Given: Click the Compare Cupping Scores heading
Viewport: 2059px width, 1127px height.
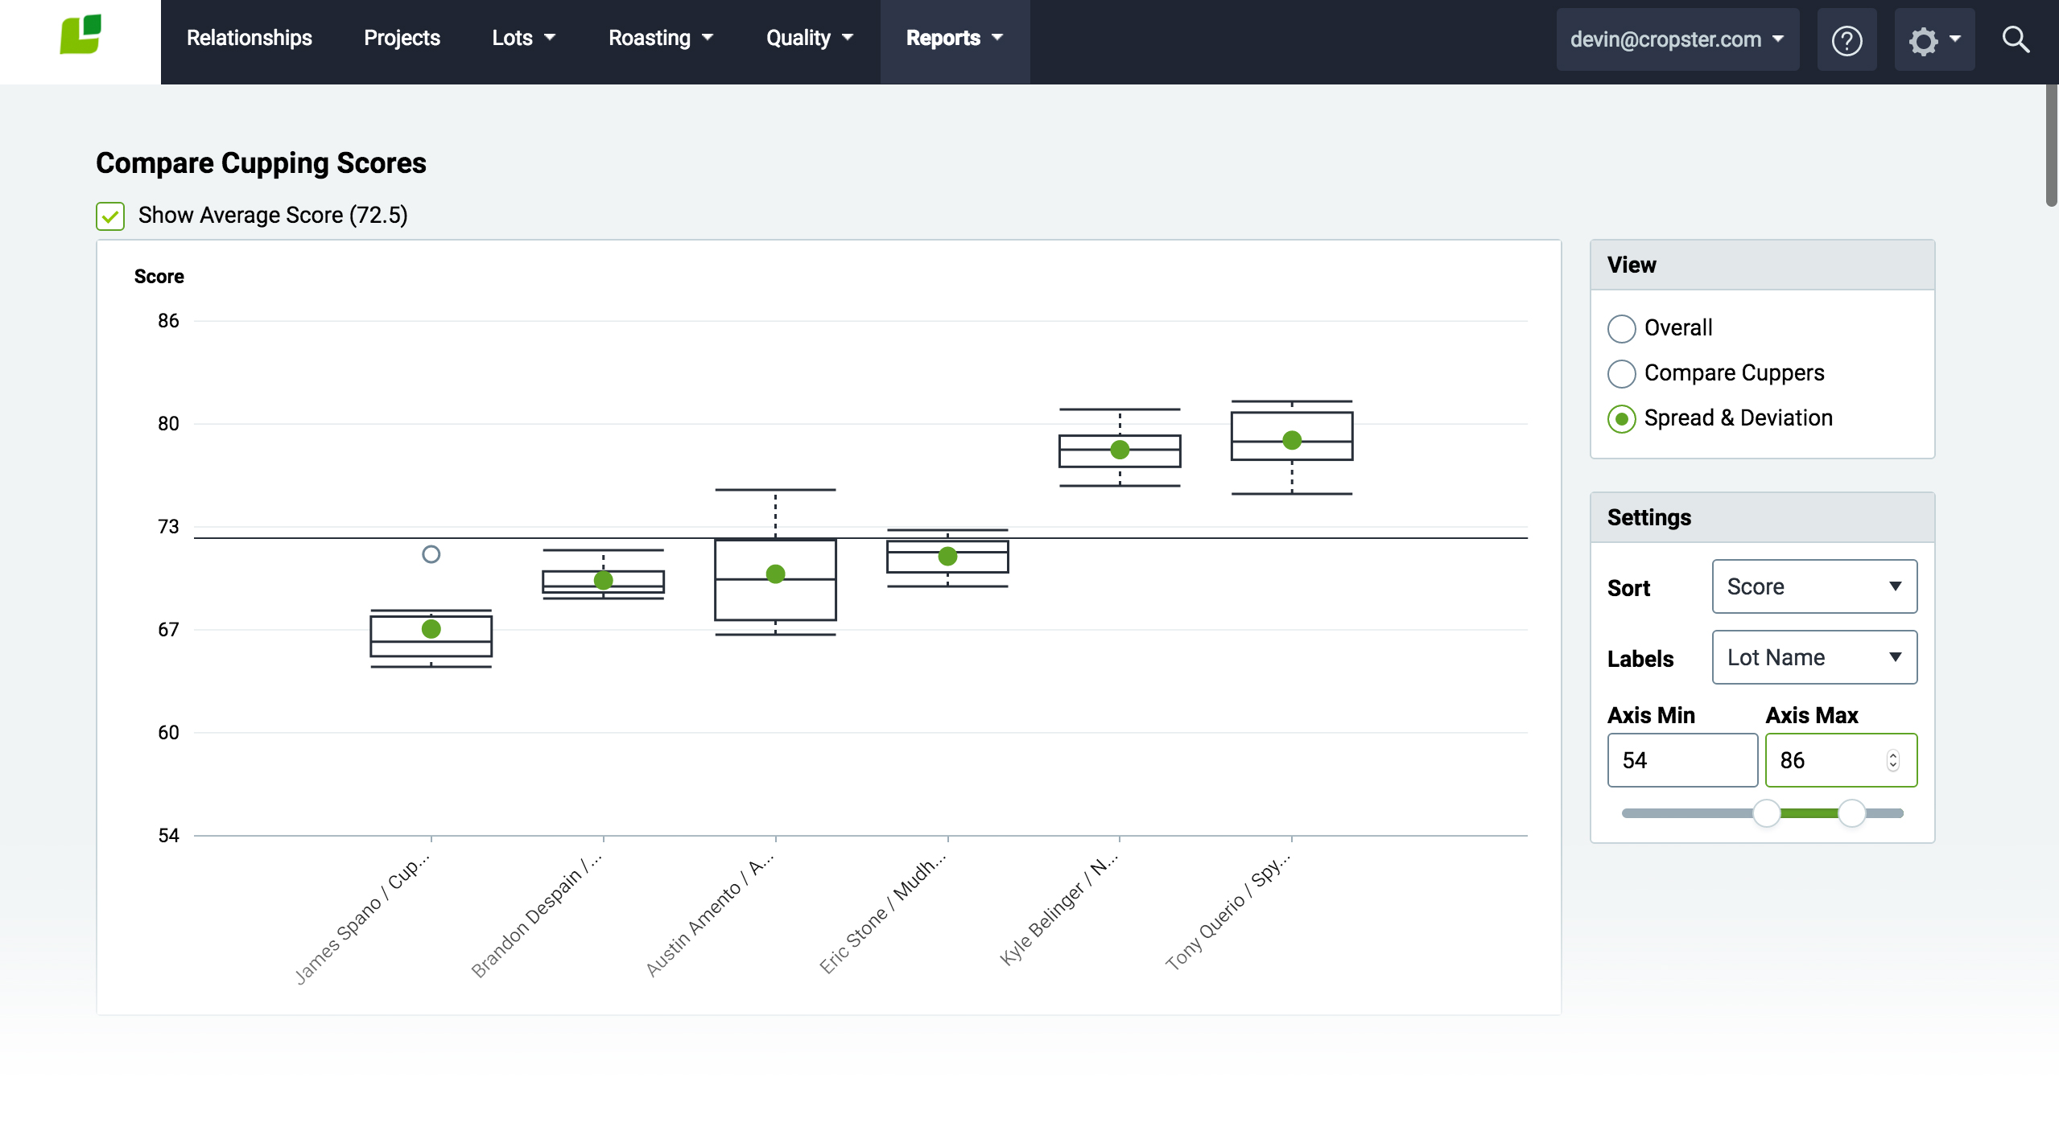Looking at the screenshot, I should coord(262,163).
